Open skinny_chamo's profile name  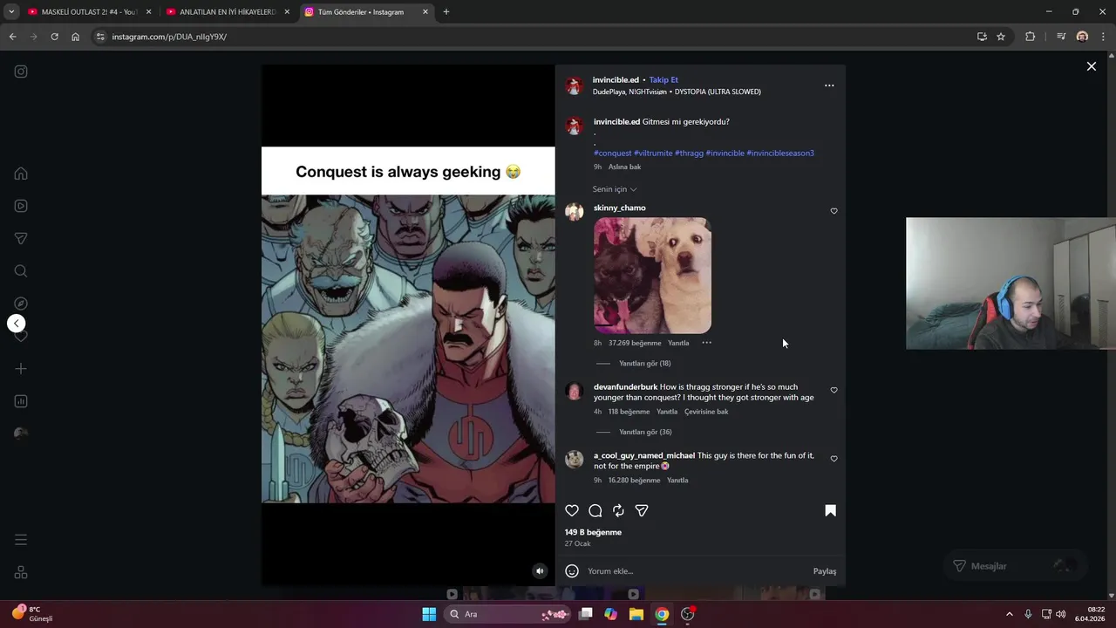click(x=620, y=208)
